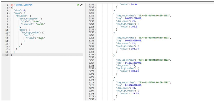The image size is (214, 104).
Task: Fold the outer "aggs" block at line 4
Action: [9, 13]
